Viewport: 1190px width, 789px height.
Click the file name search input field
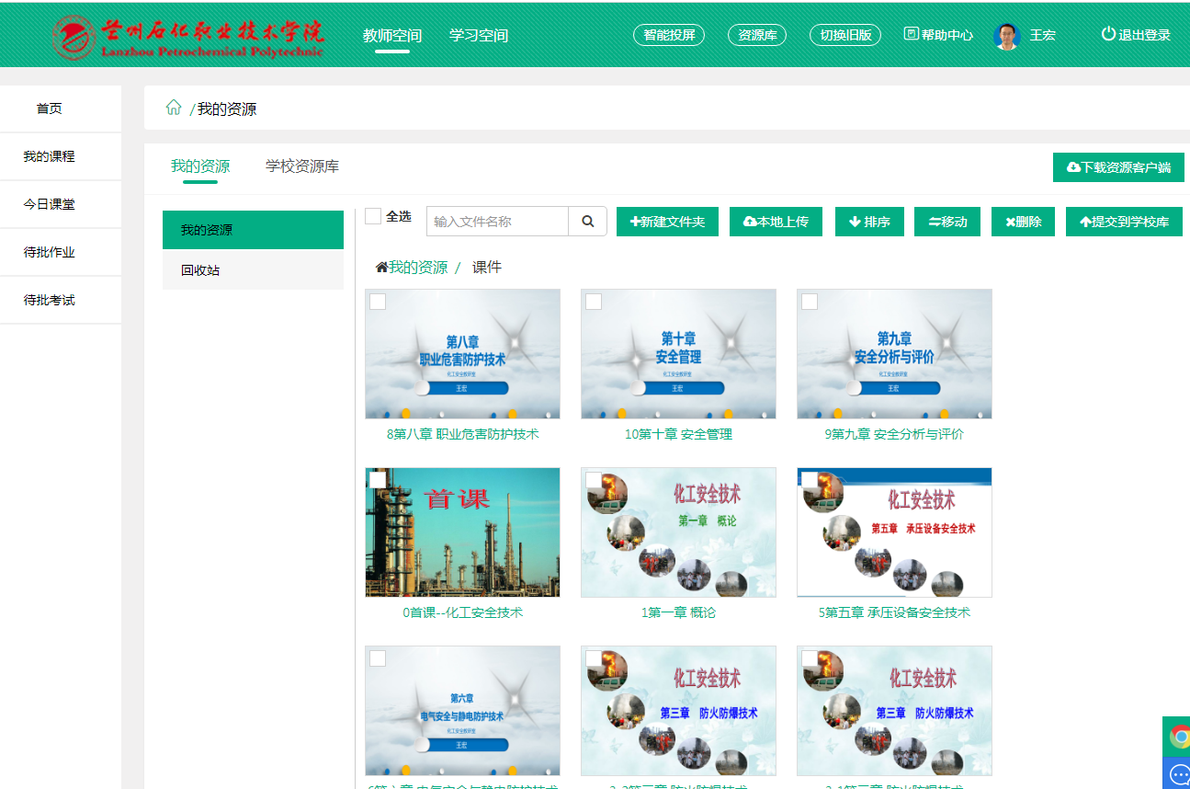click(x=497, y=222)
